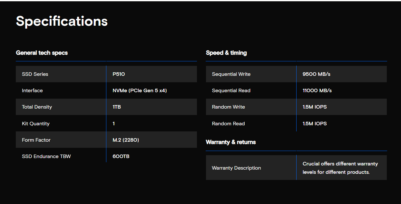This screenshot has width=401, height=204.
Task: Select the SSD Series row label
Action: click(x=35, y=74)
